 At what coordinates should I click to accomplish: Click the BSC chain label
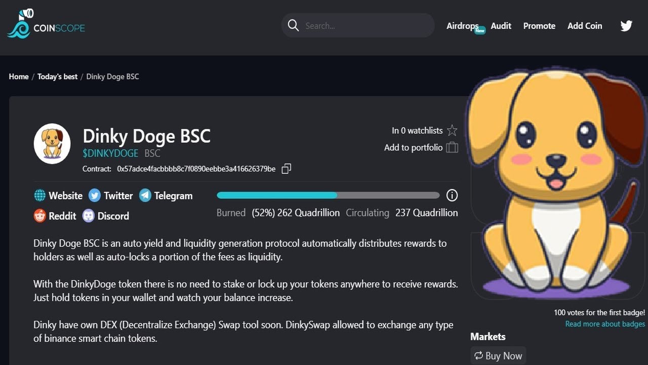[152, 153]
